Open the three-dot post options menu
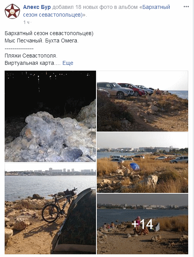194x257 pixels. tap(186, 7)
